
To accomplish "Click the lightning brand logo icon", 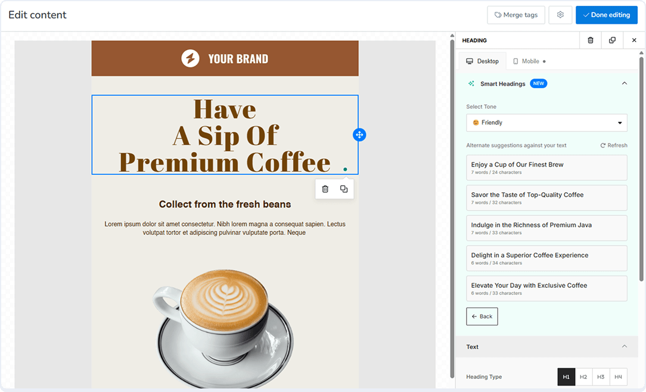I will point(190,58).
